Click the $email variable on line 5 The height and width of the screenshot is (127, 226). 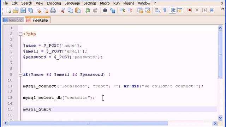pos(31,51)
